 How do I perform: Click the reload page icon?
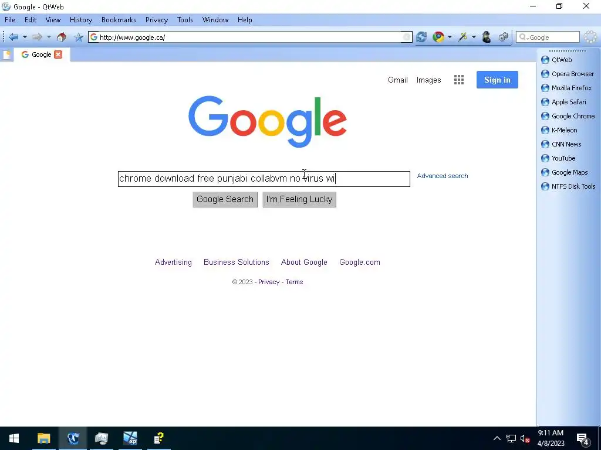[421, 37]
